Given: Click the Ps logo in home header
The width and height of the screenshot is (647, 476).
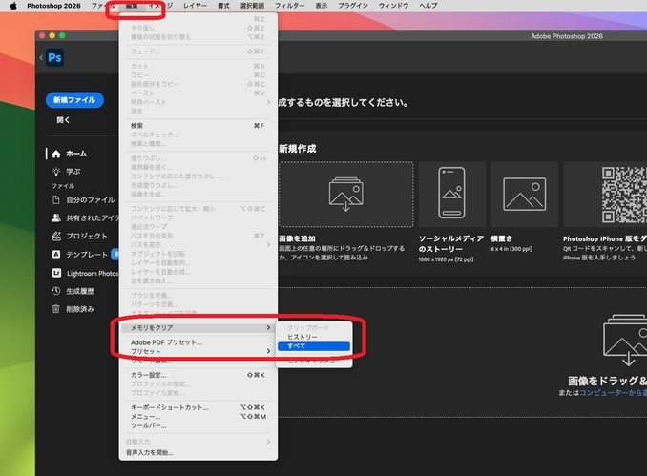Looking at the screenshot, I should (x=54, y=58).
